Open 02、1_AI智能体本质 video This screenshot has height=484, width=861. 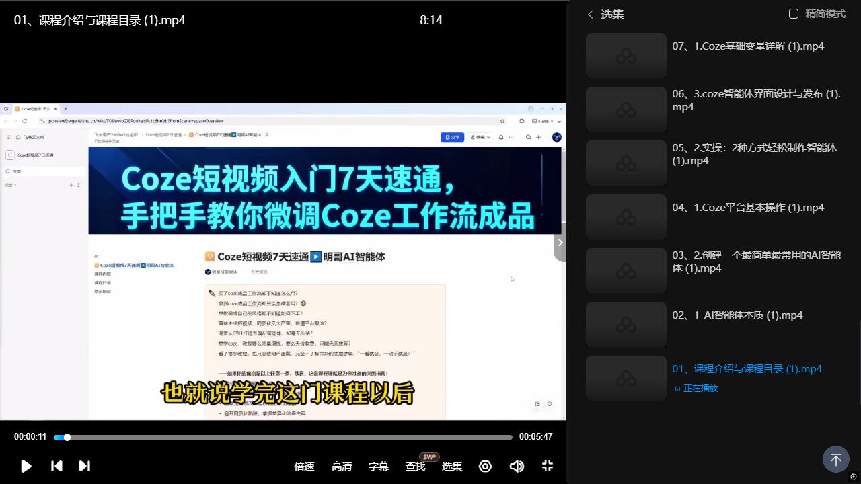coord(737,315)
